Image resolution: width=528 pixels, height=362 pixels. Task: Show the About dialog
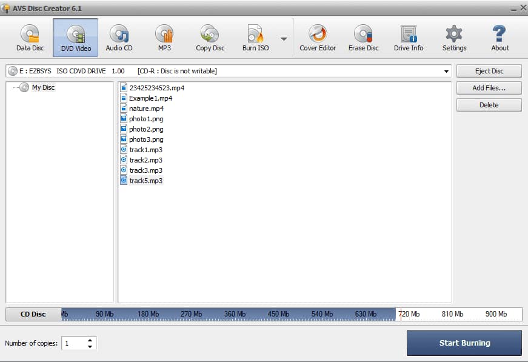pyautogui.click(x=500, y=38)
